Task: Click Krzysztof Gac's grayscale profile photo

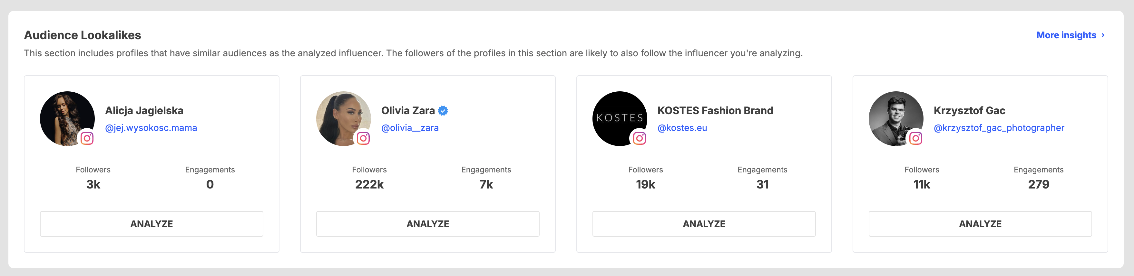Action: click(896, 119)
